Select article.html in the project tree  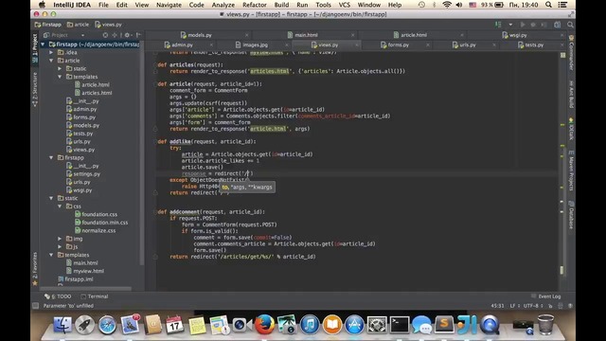click(92, 85)
